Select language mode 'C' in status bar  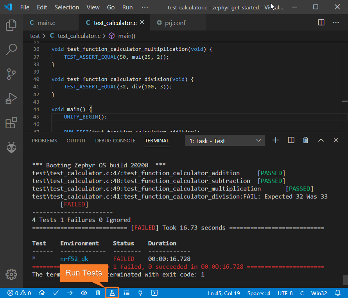coord(302,293)
